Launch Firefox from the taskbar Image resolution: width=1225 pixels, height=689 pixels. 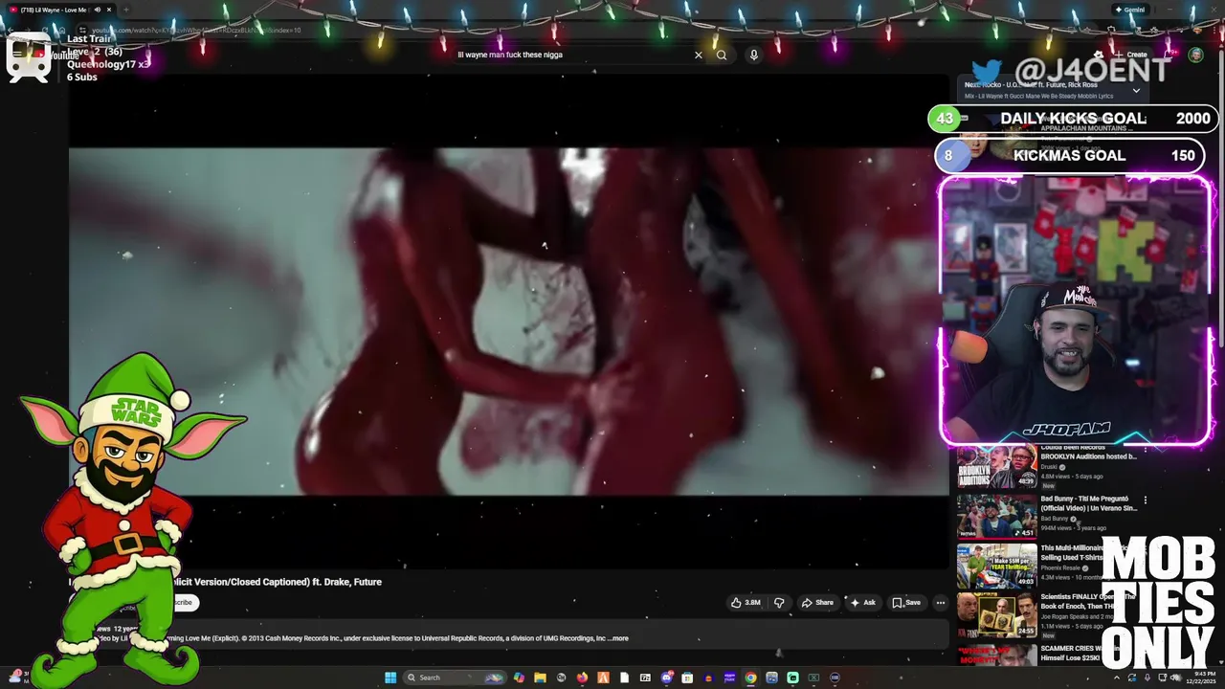(x=582, y=678)
